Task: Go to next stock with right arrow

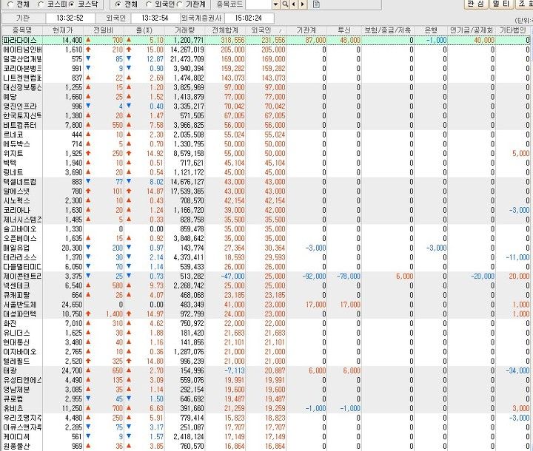Action: tap(303, 4)
